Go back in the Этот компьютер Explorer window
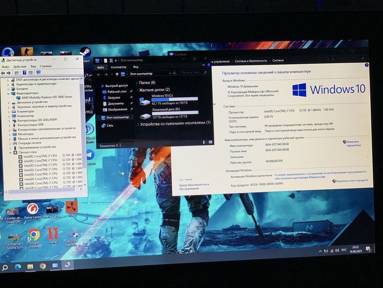 click(x=99, y=75)
